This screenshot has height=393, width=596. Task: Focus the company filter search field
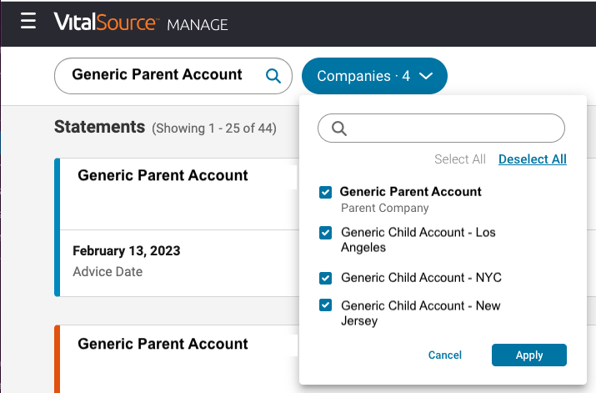[450, 128]
